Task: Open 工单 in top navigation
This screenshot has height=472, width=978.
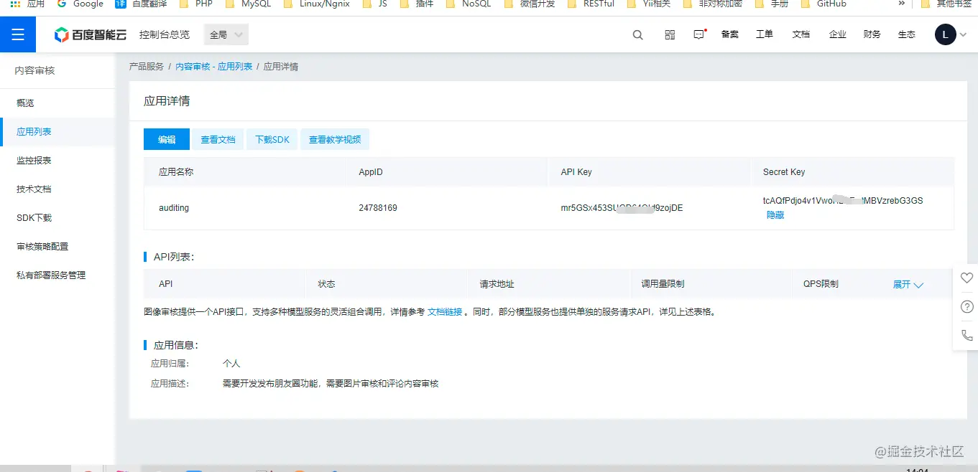Action: (765, 34)
